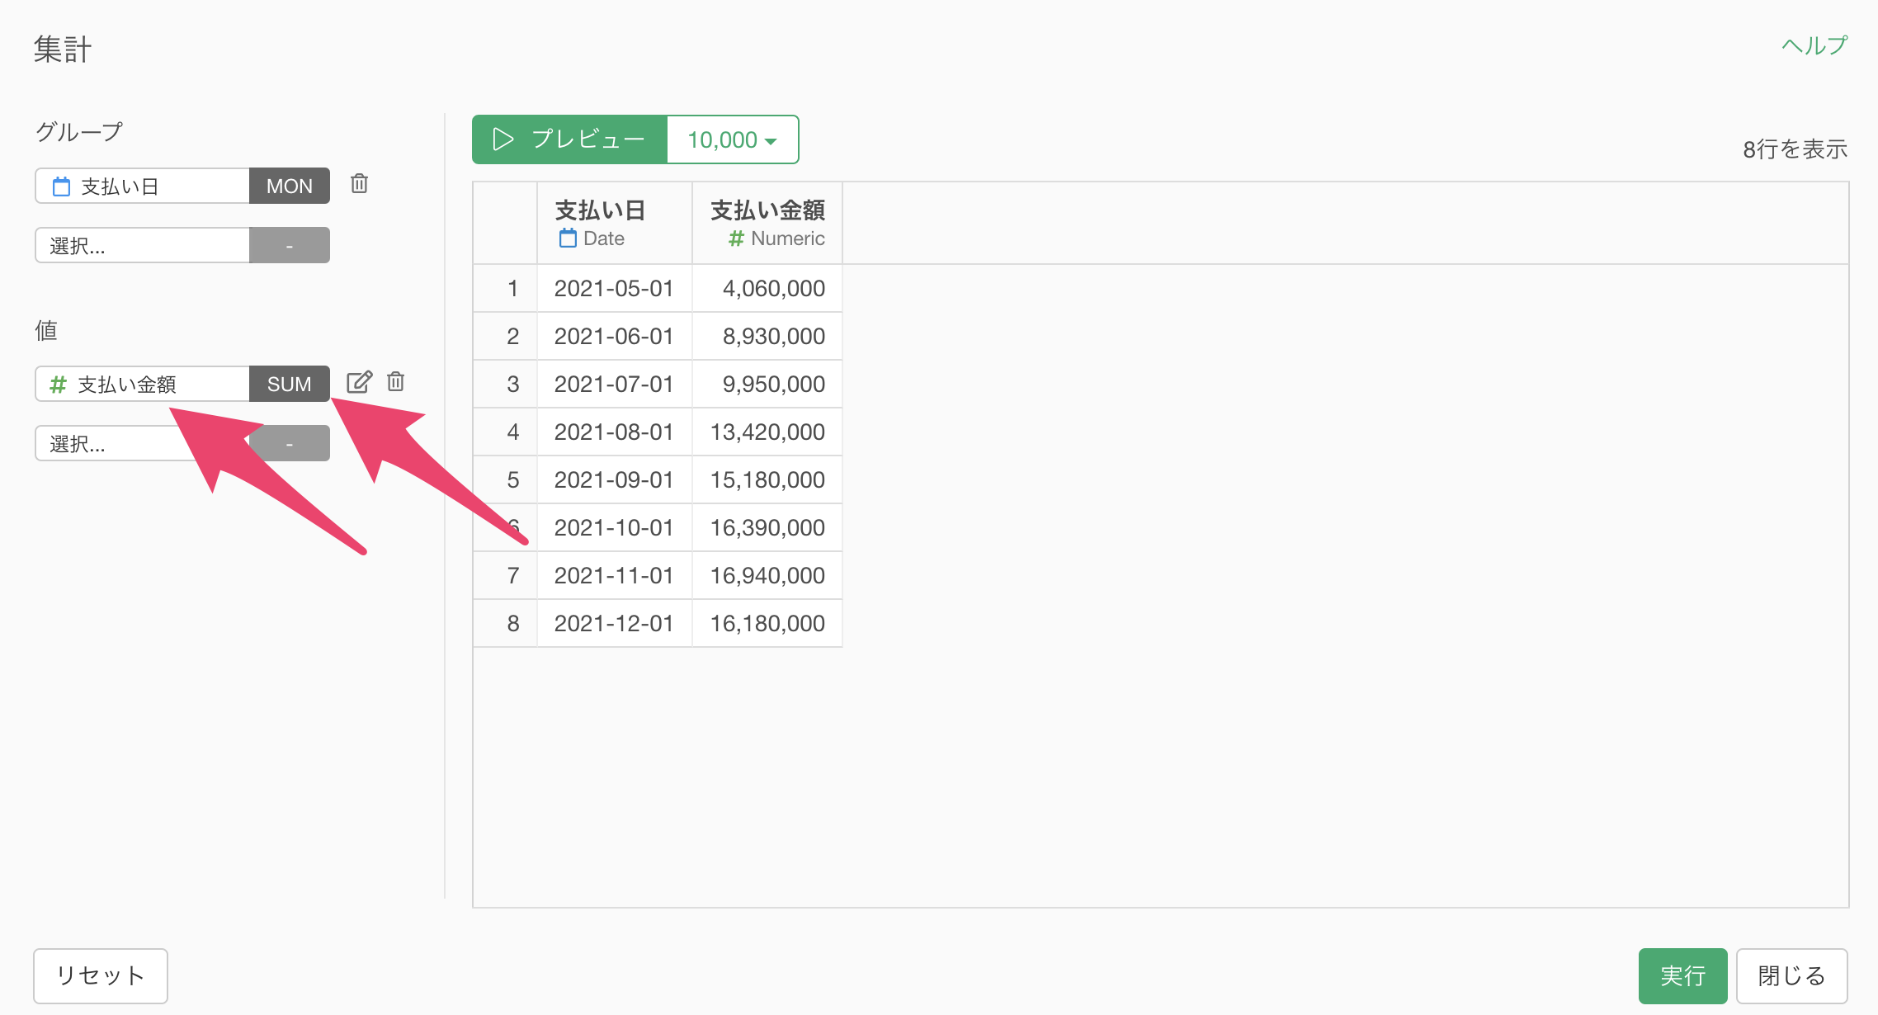Select cell 2021-05-01
Viewport: 1878px width, 1015px height.
pyautogui.click(x=615, y=288)
